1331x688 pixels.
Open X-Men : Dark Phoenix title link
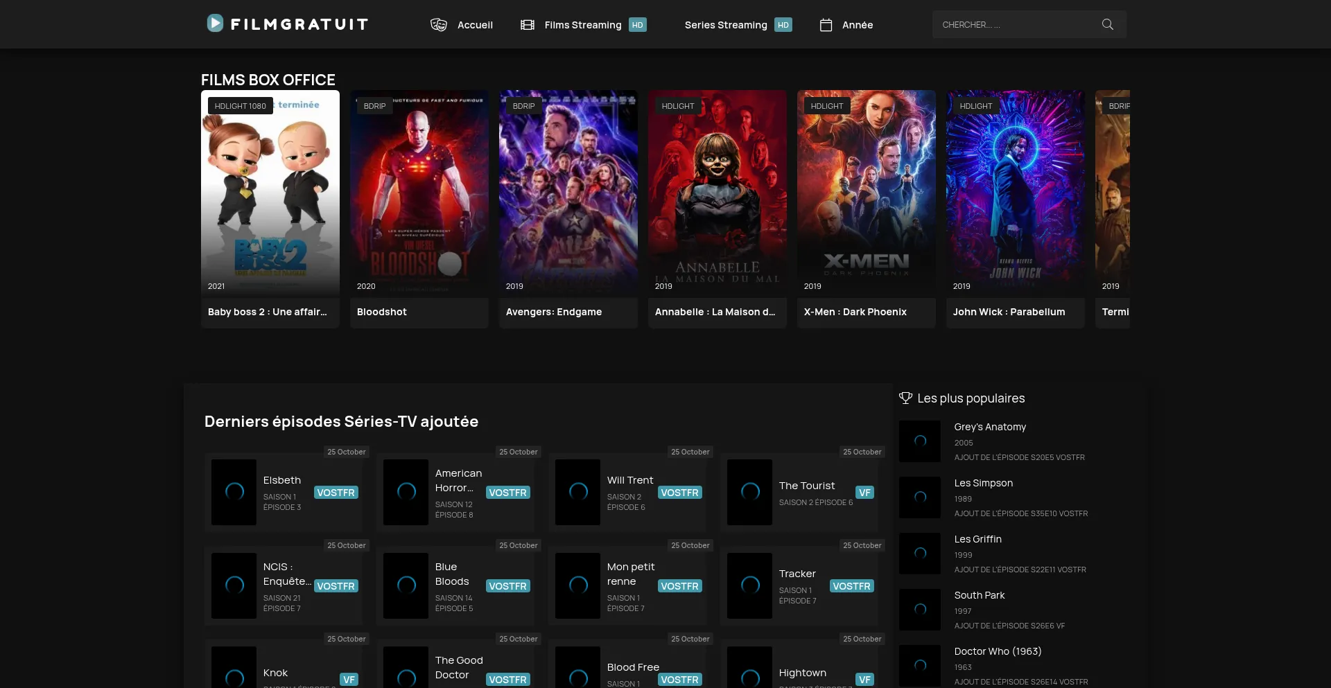(x=855, y=312)
